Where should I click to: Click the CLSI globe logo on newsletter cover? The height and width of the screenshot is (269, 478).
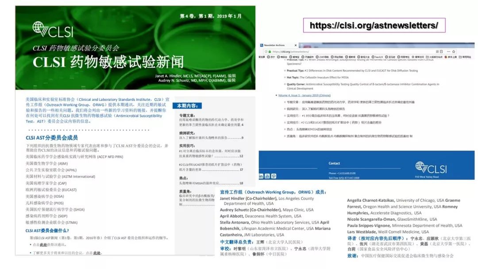point(53,29)
